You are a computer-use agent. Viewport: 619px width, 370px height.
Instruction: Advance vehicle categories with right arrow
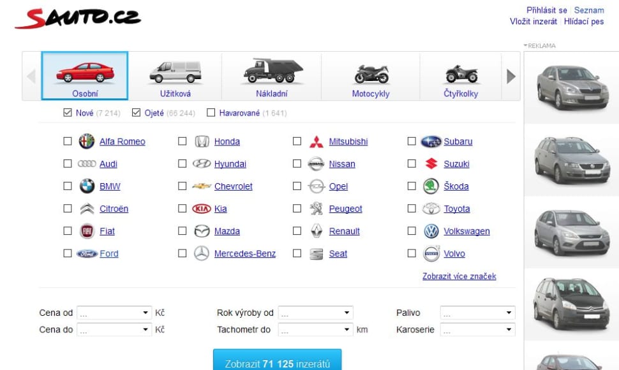(x=511, y=76)
